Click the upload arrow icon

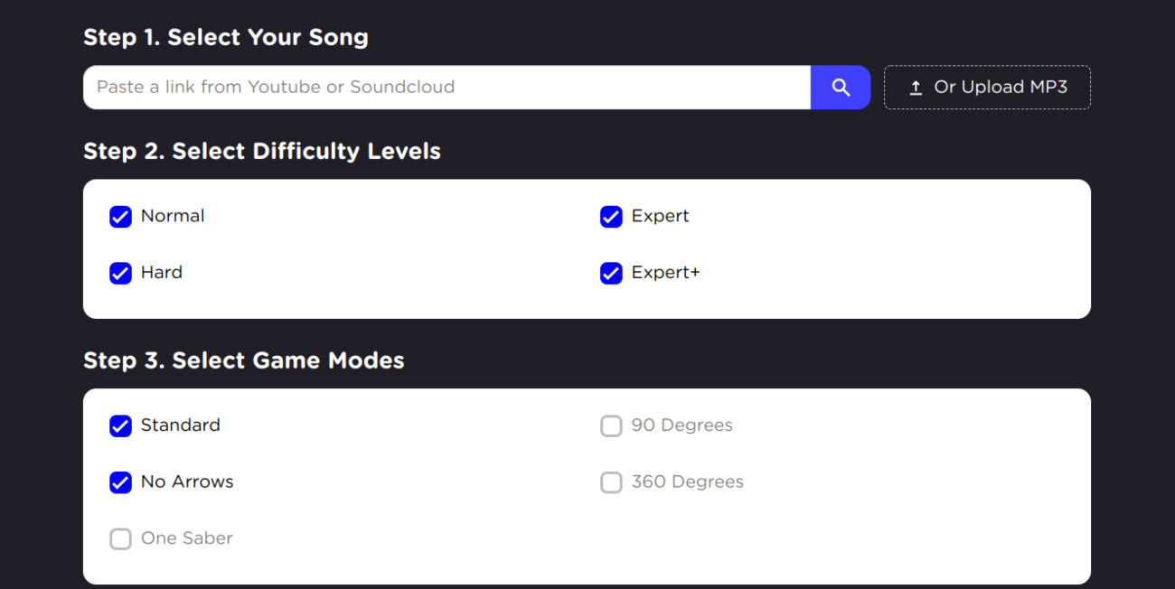click(x=916, y=88)
